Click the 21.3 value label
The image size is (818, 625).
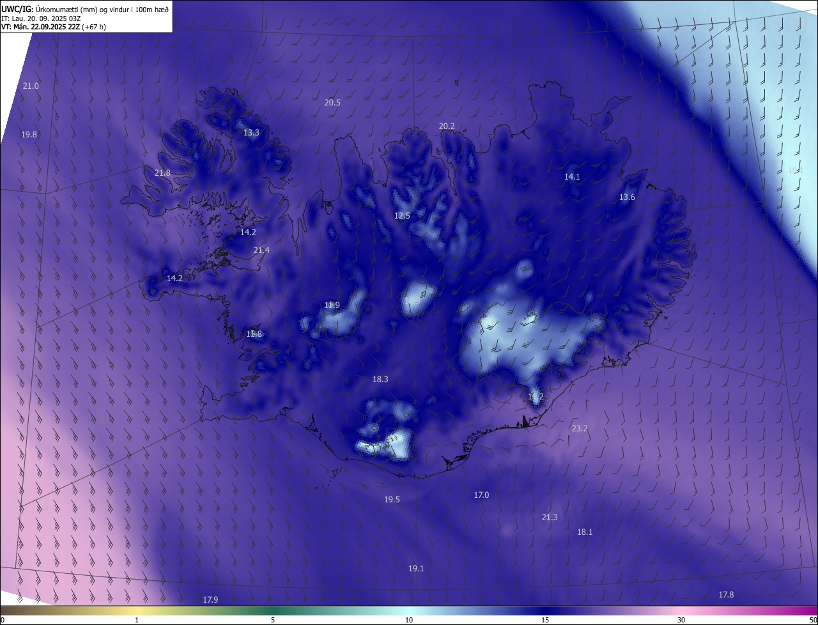coord(550,517)
